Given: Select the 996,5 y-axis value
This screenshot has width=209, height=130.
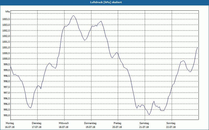Looking at the screenshot, I should click(x=7, y=99).
